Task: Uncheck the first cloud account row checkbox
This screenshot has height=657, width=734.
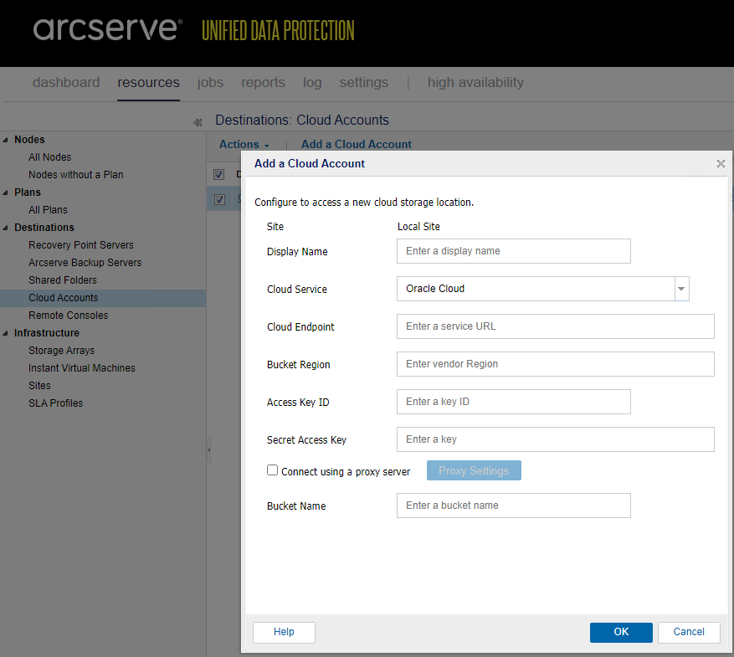Action: [x=219, y=199]
